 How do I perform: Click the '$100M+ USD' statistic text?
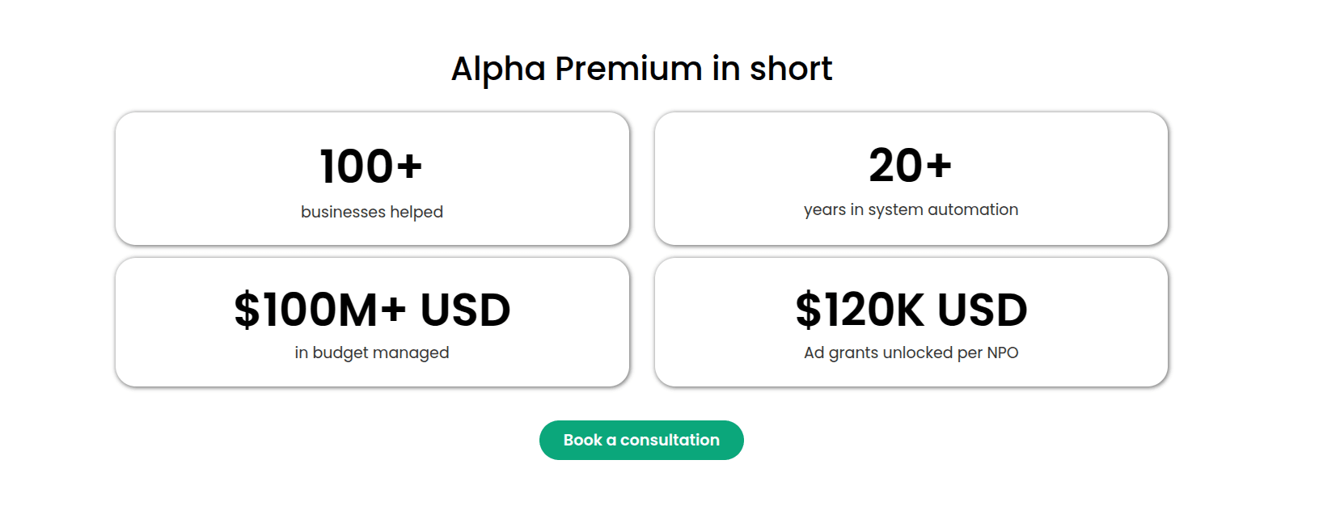coord(372,309)
